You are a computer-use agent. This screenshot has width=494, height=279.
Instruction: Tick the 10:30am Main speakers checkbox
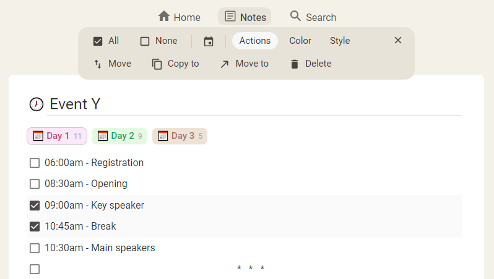35,248
